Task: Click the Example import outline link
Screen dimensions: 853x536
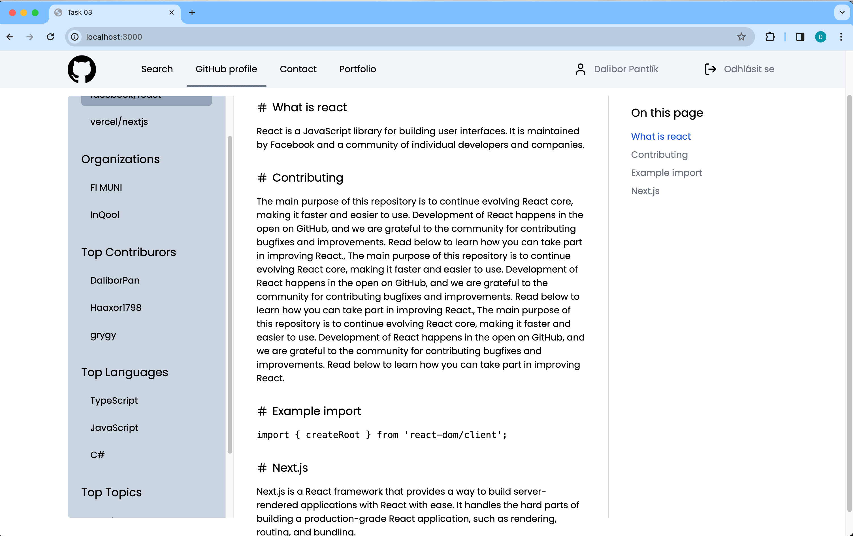Action: point(666,173)
